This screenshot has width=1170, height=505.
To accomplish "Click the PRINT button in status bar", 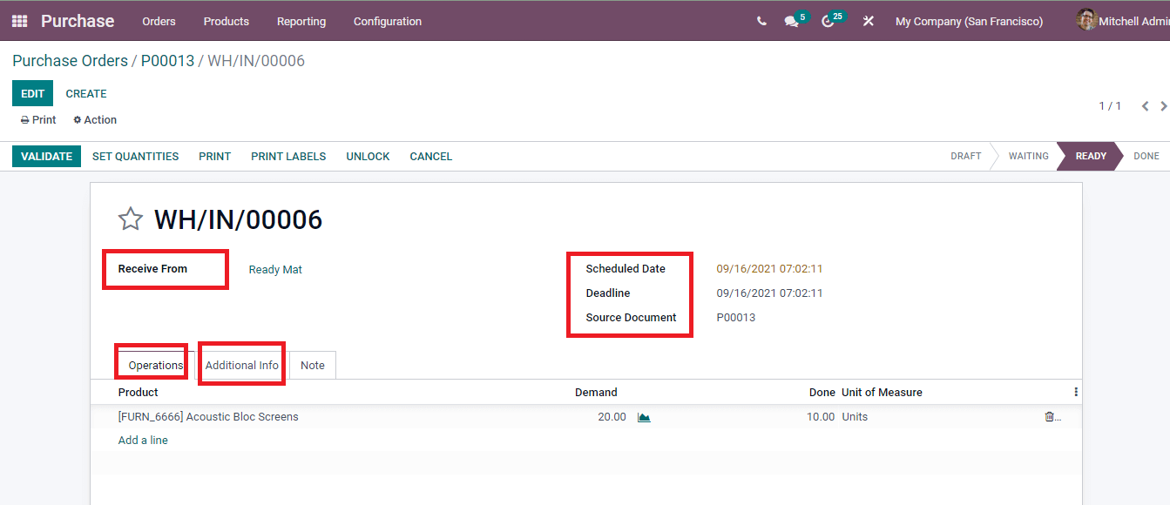I will pos(214,157).
